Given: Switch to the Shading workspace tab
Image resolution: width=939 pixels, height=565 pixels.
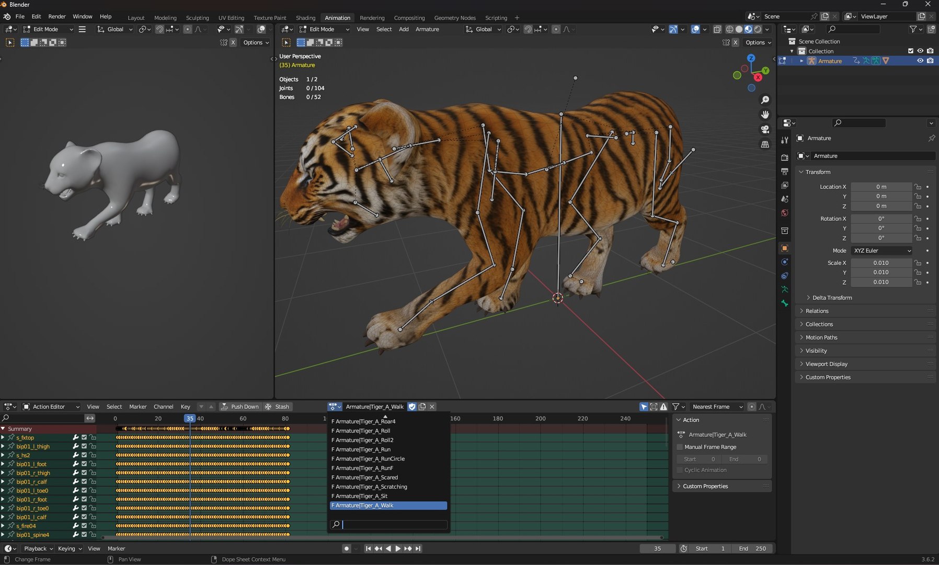Looking at the screenshot, I should 305,18.
